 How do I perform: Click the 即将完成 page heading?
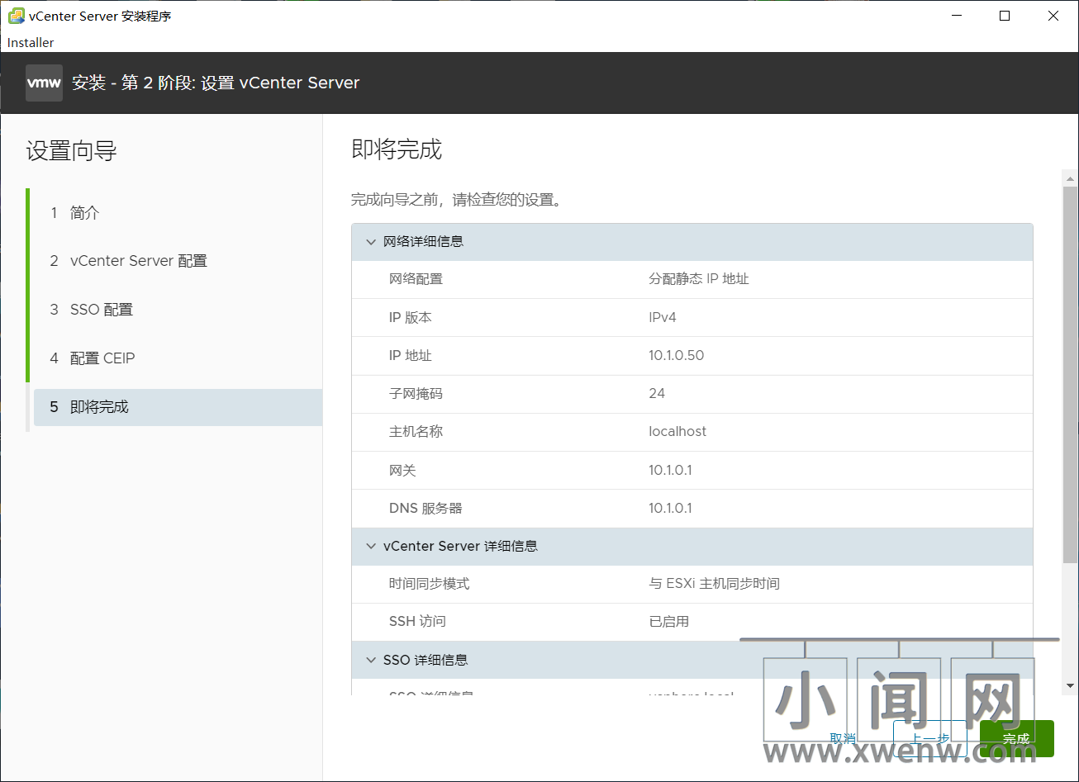pyautogui.click(x=397, y=149)
